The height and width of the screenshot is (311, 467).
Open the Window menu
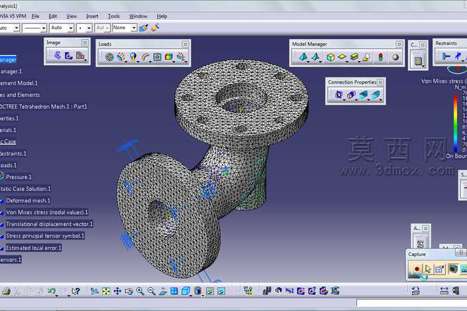click(x=138, y=16)
